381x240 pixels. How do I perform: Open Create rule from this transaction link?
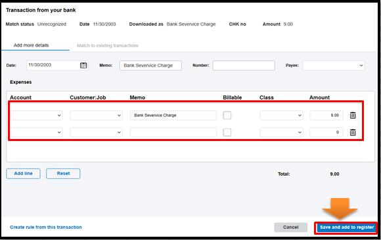[x=46, y=227]
